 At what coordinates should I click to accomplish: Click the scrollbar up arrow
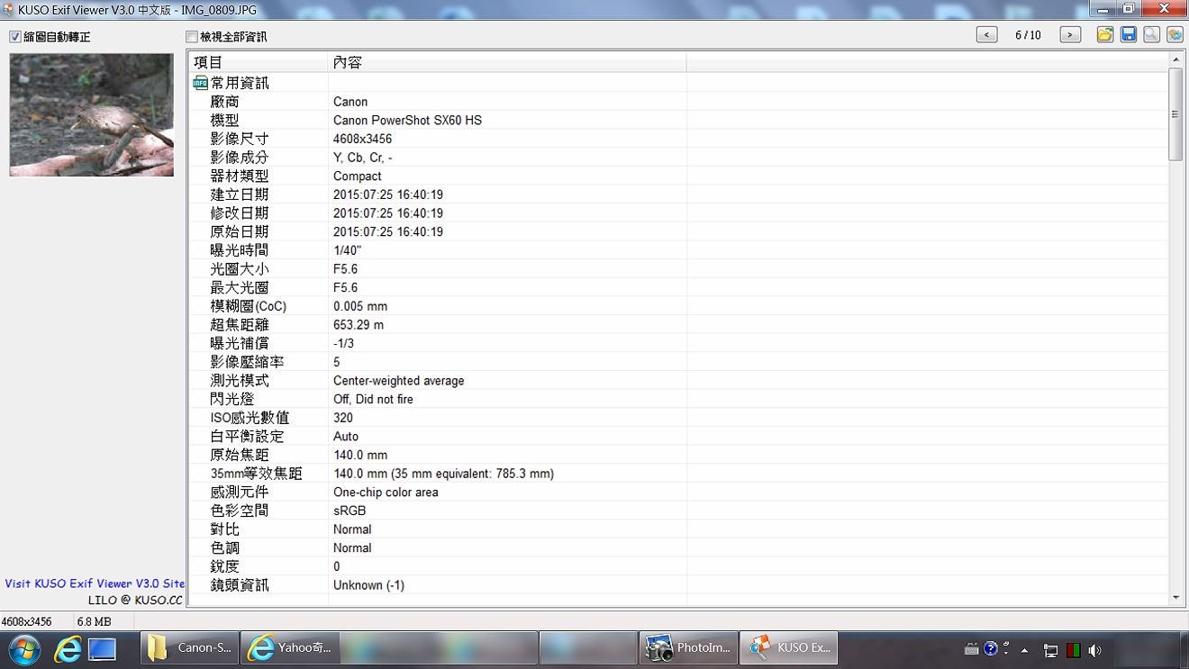point(1175,59)
